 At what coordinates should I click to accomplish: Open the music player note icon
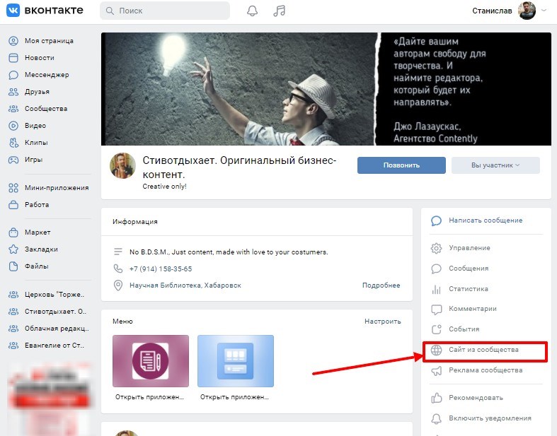(x=280, y=11)
